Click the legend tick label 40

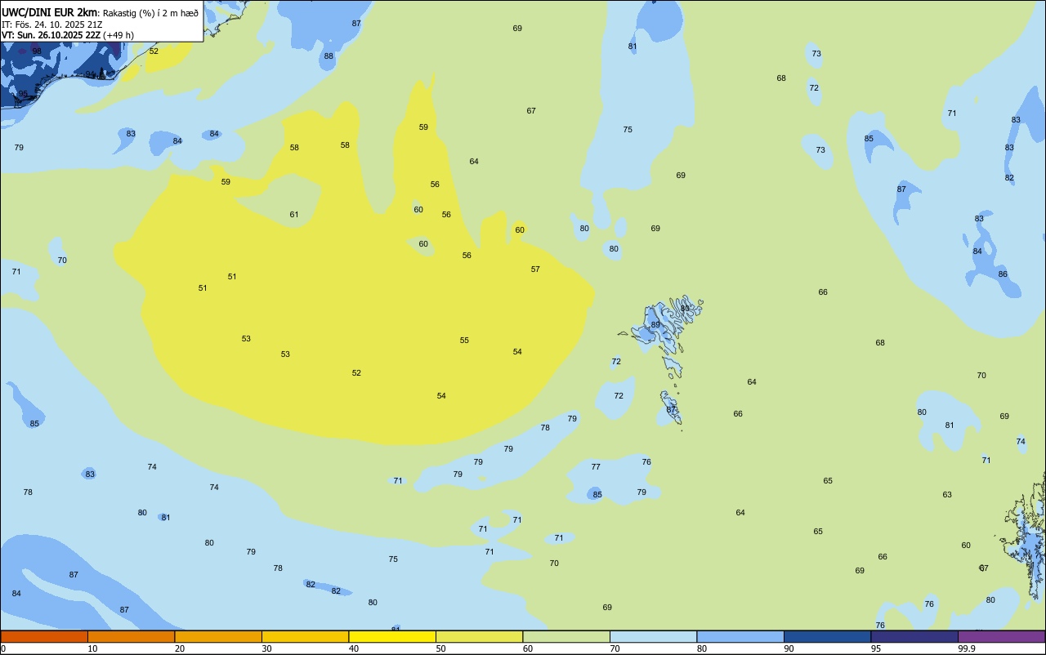[x=354, y=648]
